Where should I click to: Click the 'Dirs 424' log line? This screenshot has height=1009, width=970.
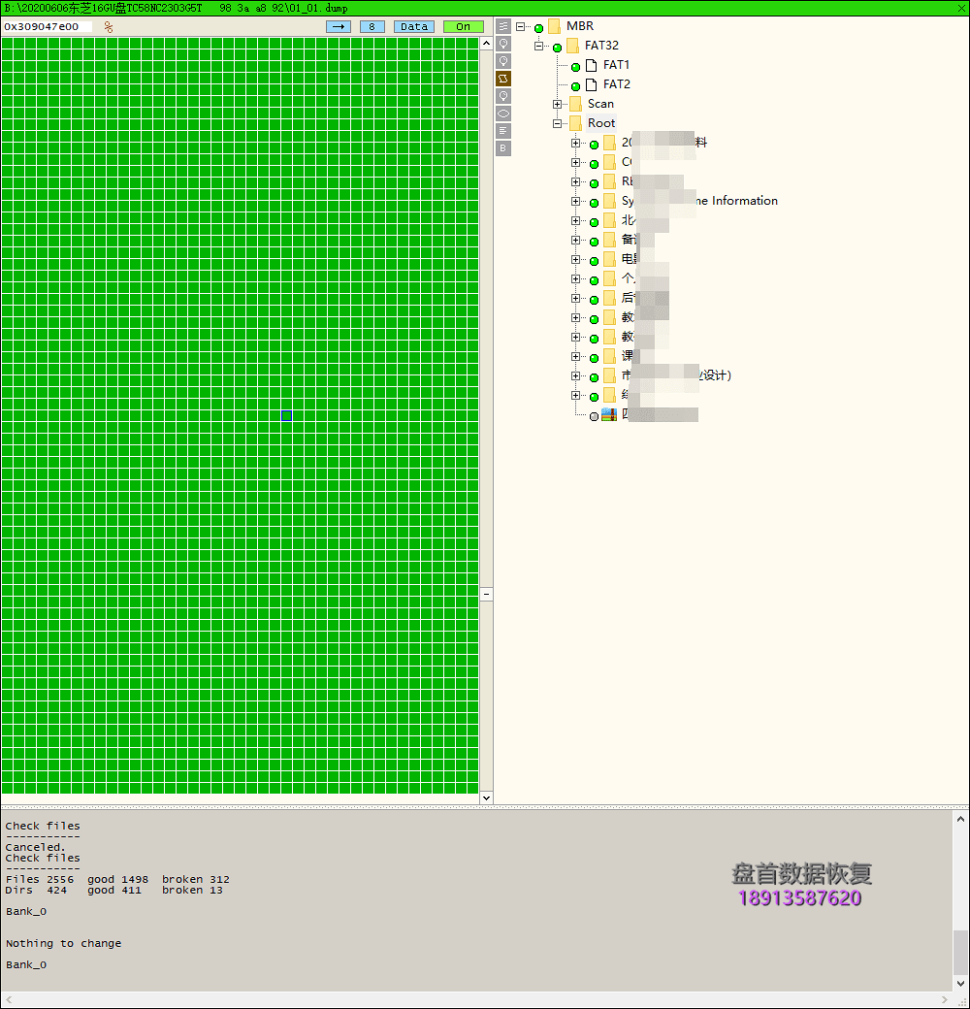113,890
